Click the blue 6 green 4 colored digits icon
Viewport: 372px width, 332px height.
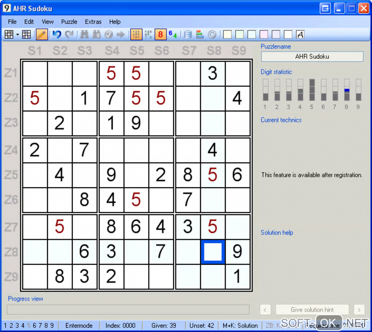tap(173, 34)
